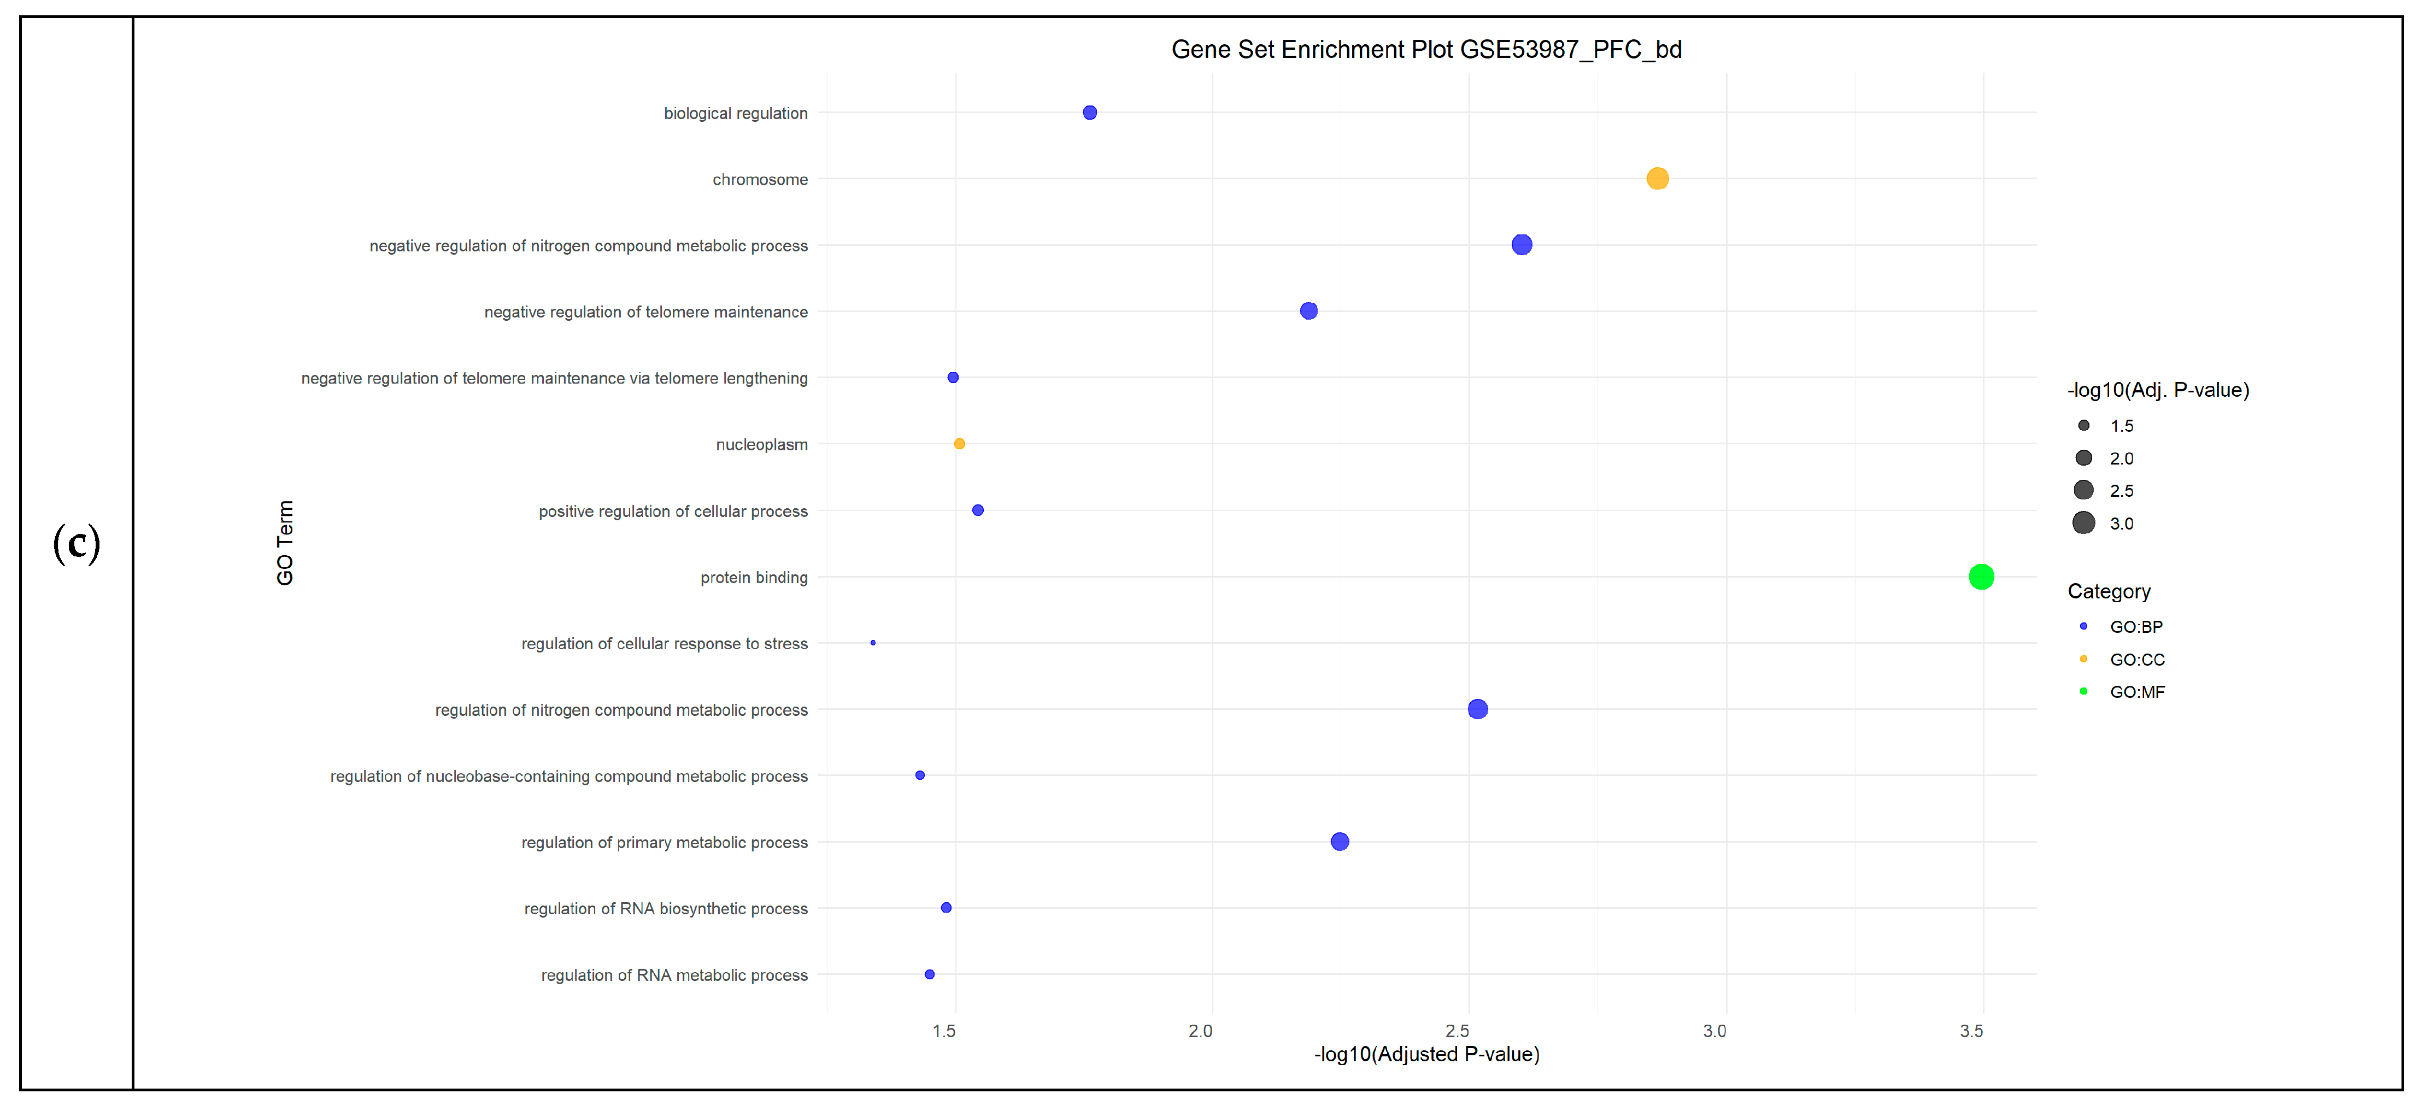The width and height of the screenshot is (2425, 1111).
Task: Click the GO:MF green legend swatch
Action: [2083, 691]
